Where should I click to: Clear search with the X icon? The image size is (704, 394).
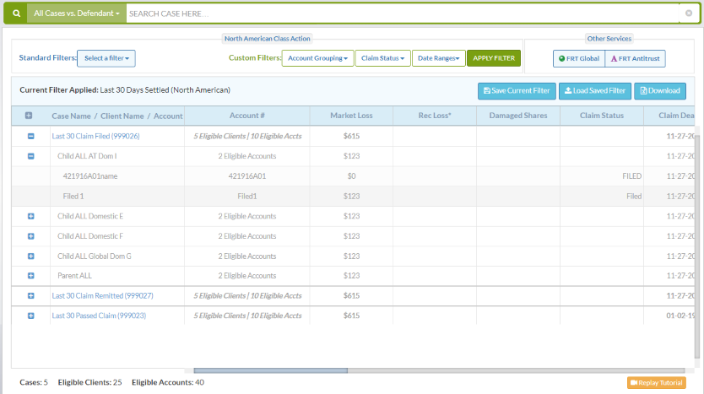point(689,13)
